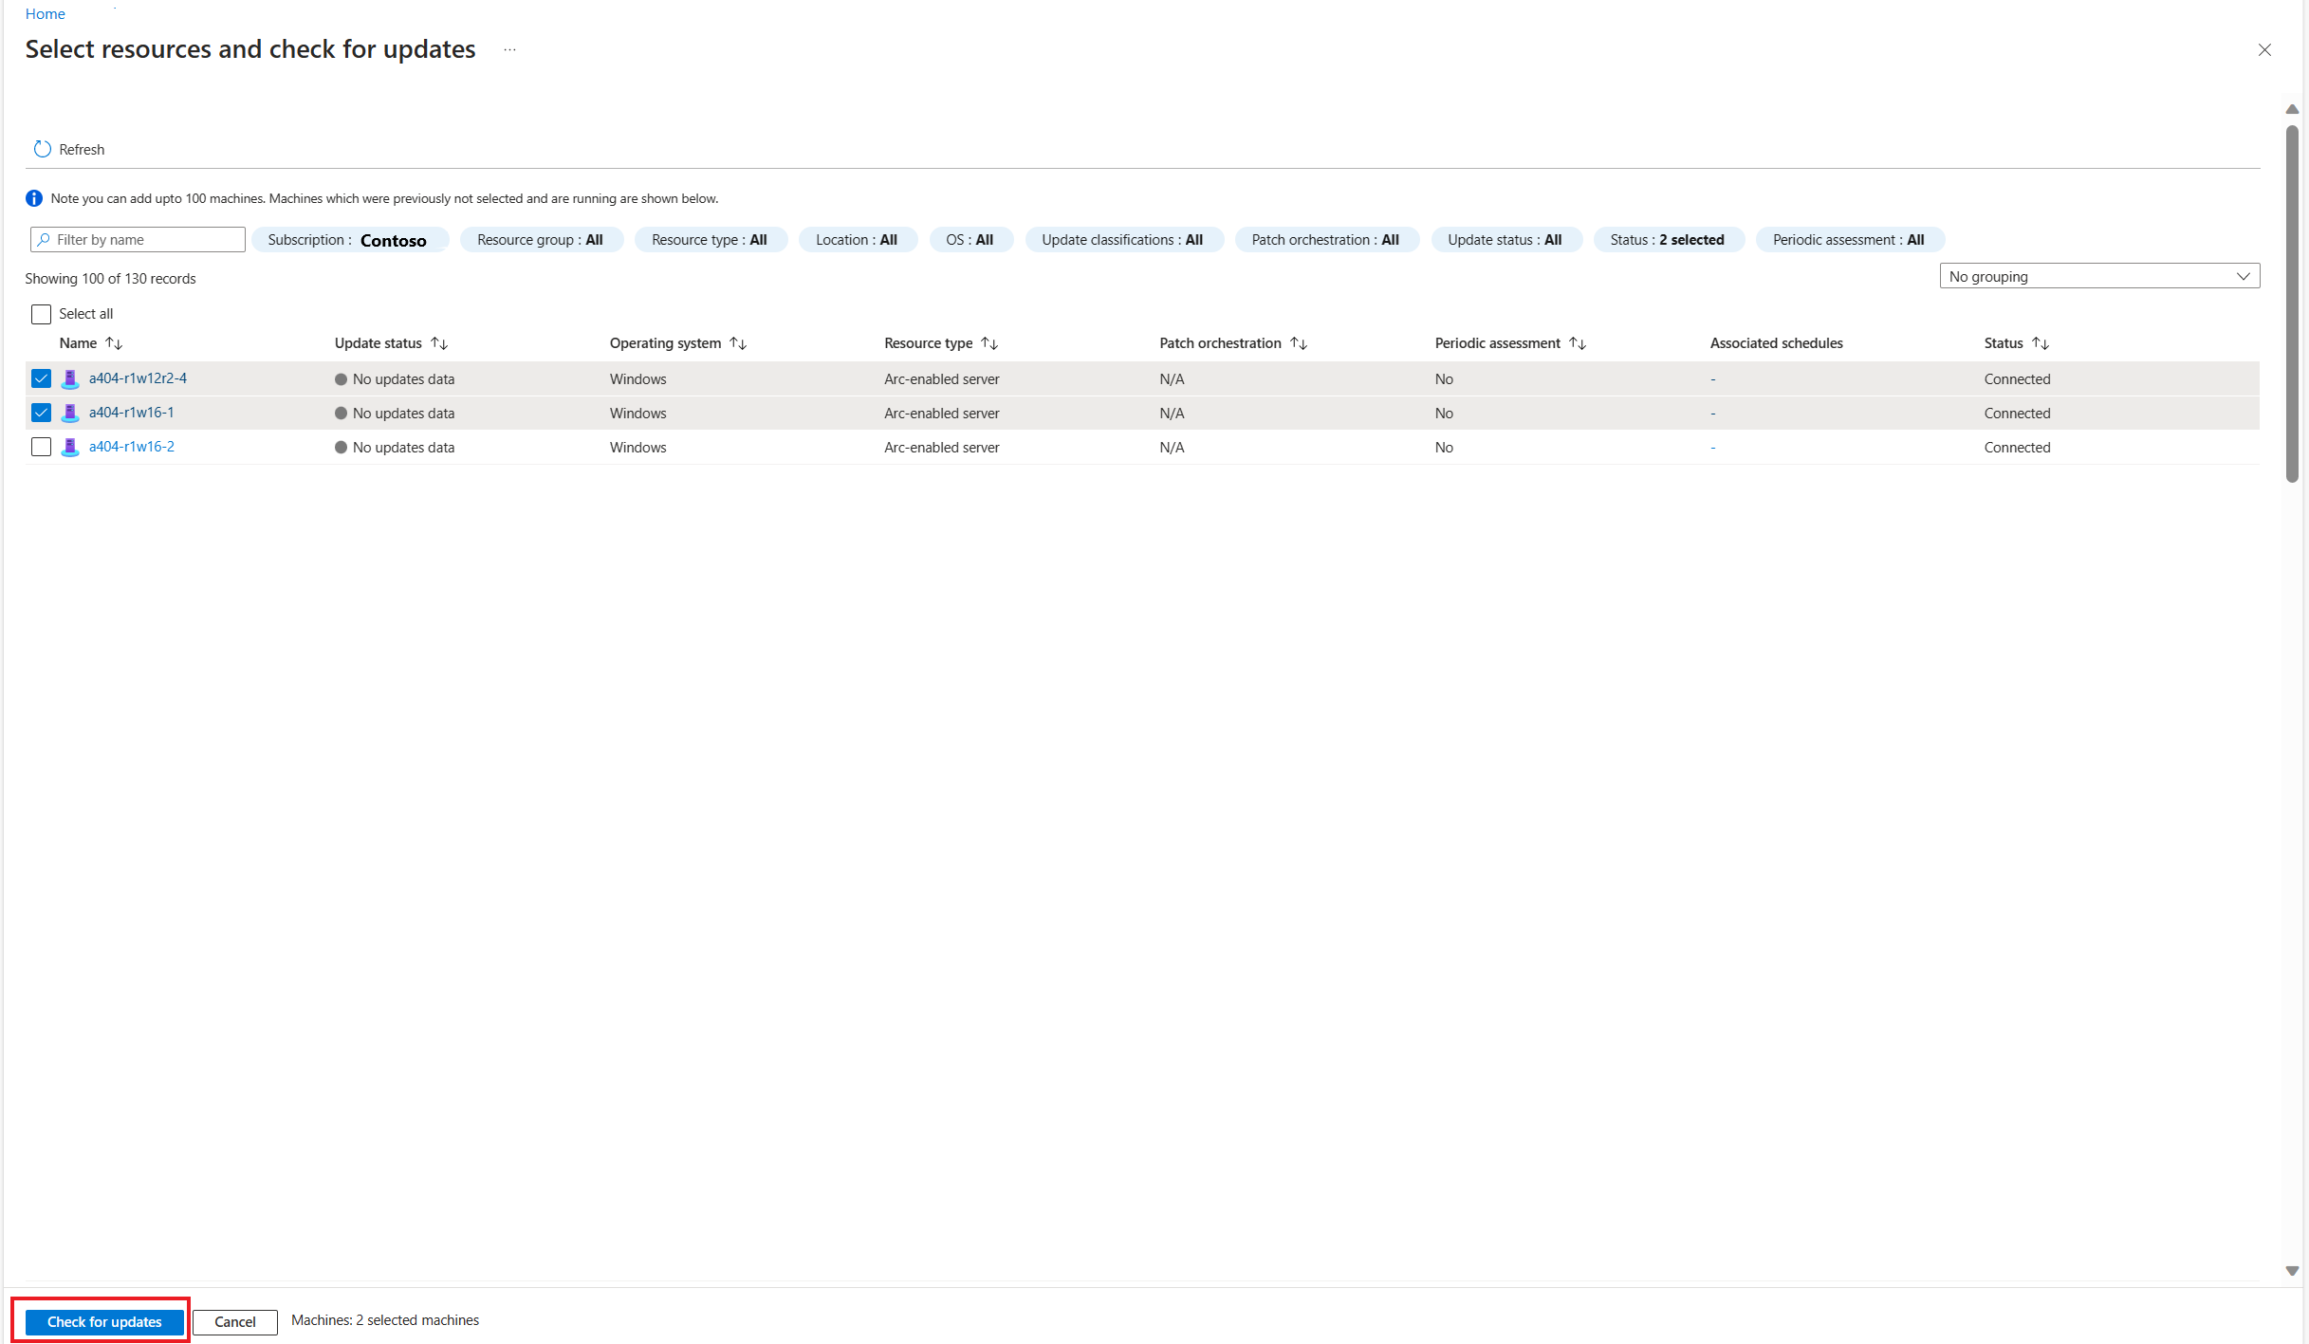Open the Update classifications filter All

(x=1120, y=238)
